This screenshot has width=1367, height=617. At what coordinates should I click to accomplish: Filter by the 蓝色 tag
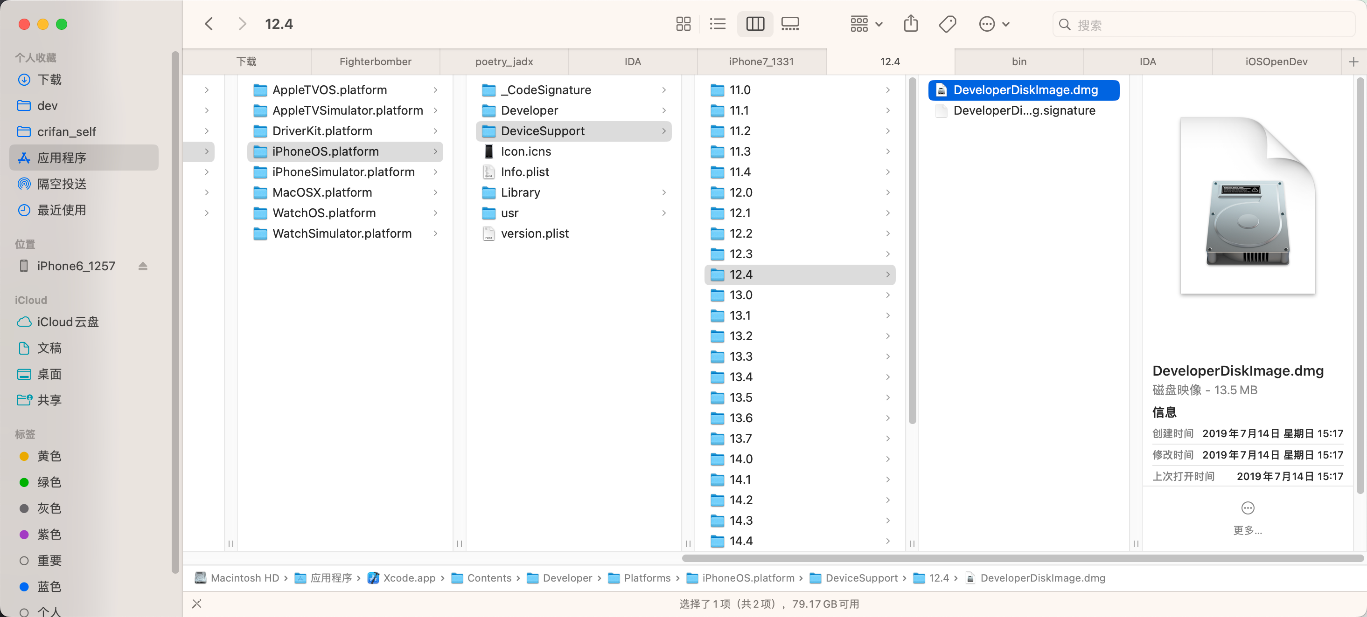84,587
